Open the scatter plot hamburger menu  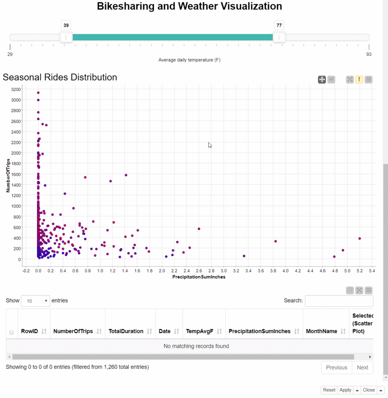coord(369,79)
